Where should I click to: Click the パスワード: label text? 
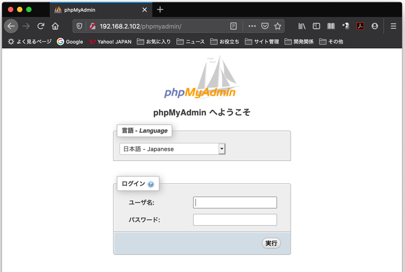coord(144,220)
